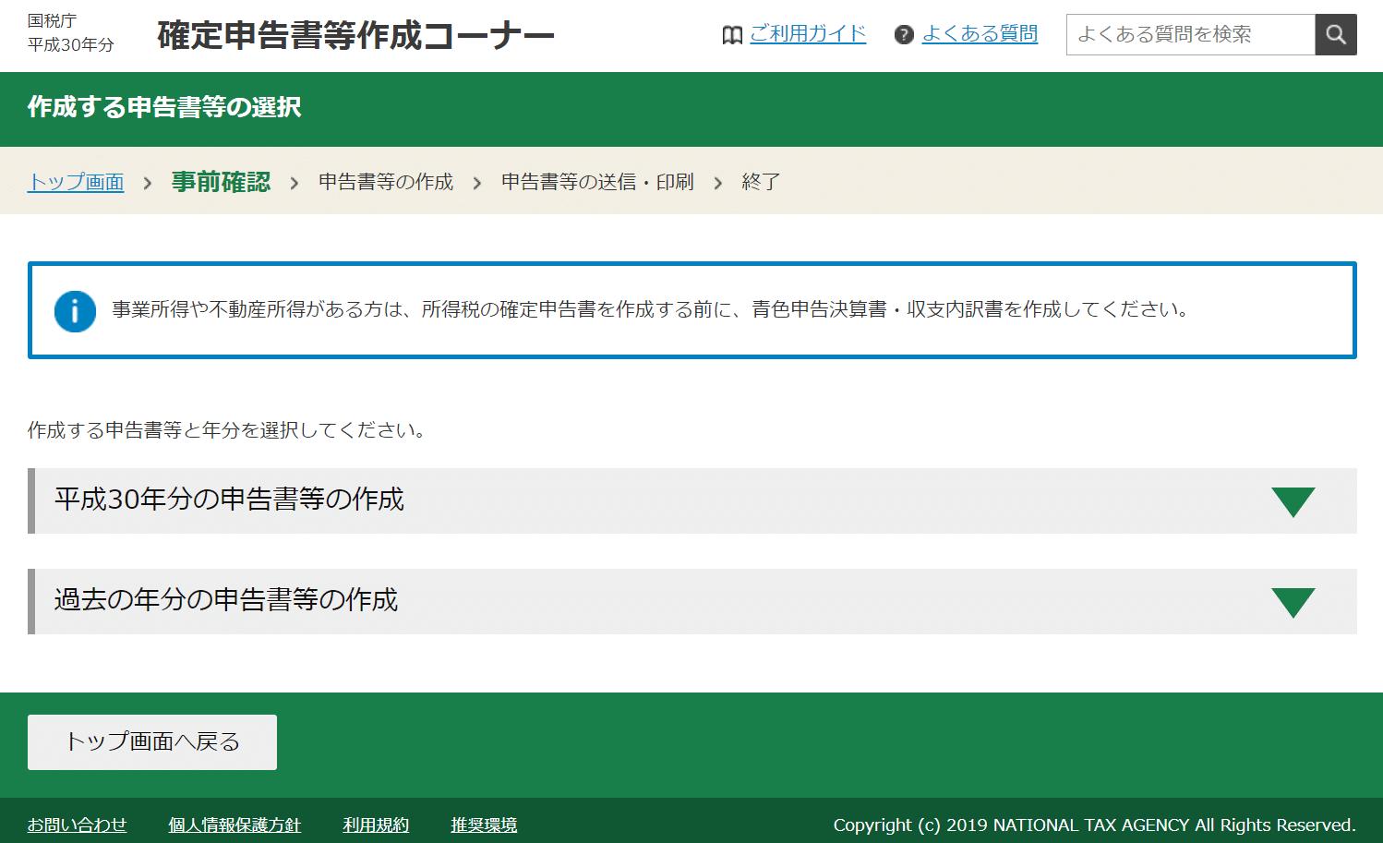Click the magnifier search button
Screen dimensions: 1383x843
1335,35
